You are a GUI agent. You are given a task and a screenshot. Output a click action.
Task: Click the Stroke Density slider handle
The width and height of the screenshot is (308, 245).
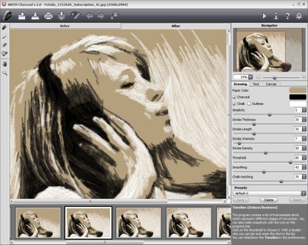click(265, 153)
